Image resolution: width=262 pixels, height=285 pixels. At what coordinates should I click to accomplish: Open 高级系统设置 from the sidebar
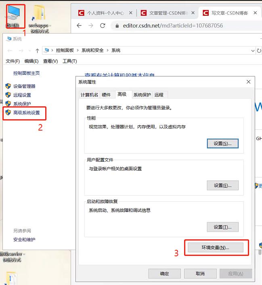[x=26, y=113]
